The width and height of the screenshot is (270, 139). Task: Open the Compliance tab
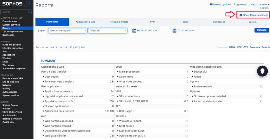click(219, 22)
